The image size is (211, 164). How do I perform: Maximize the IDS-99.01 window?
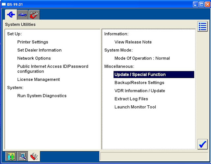coord(201,4)
